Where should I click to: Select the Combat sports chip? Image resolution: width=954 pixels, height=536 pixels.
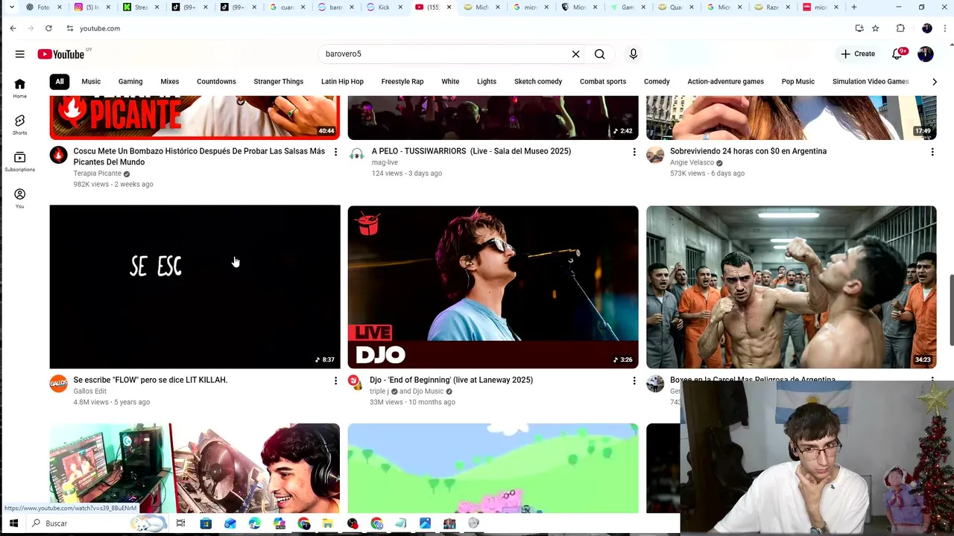[603, 81]
